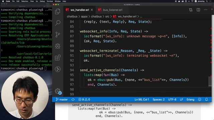Open the Debug view with the bug icon
The width and height of the screenshot is (214, 120).
(x=58, y=46)
